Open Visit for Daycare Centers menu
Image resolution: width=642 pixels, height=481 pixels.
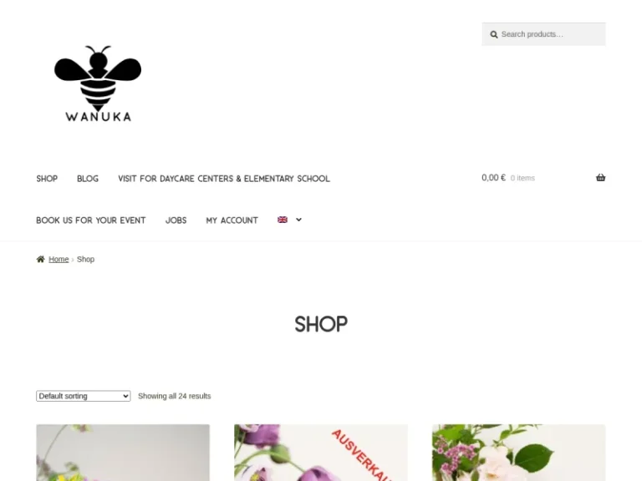[x=224, y=179]
